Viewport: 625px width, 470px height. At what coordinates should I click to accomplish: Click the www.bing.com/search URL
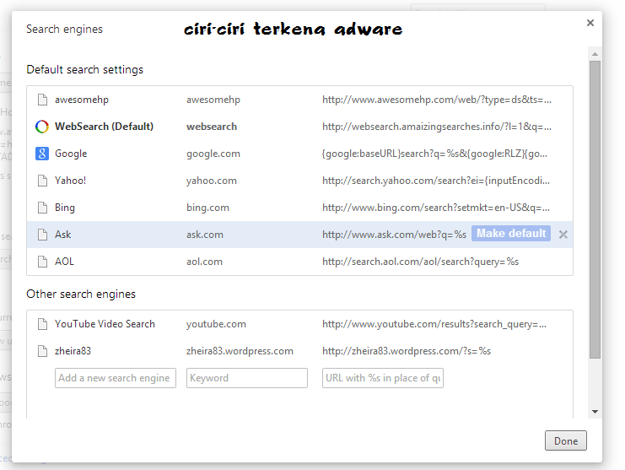point(436,208)
